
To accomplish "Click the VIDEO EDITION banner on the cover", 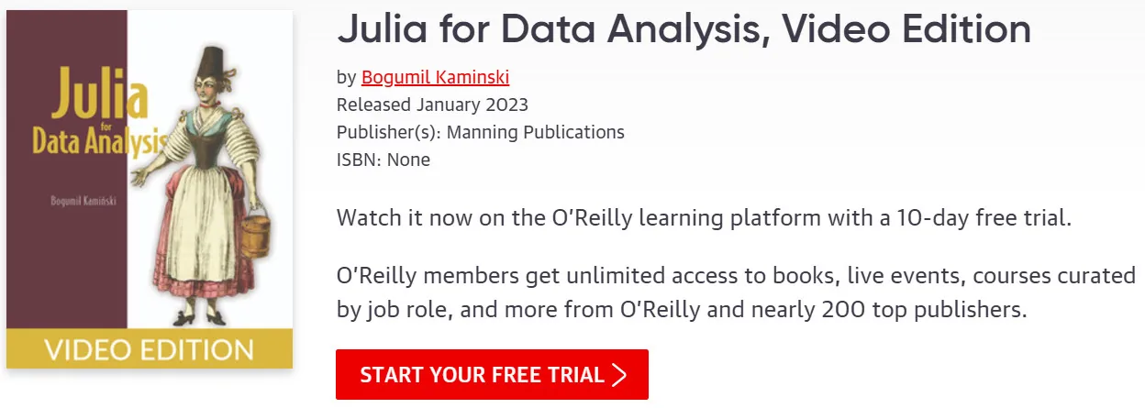I will [150, 349].
